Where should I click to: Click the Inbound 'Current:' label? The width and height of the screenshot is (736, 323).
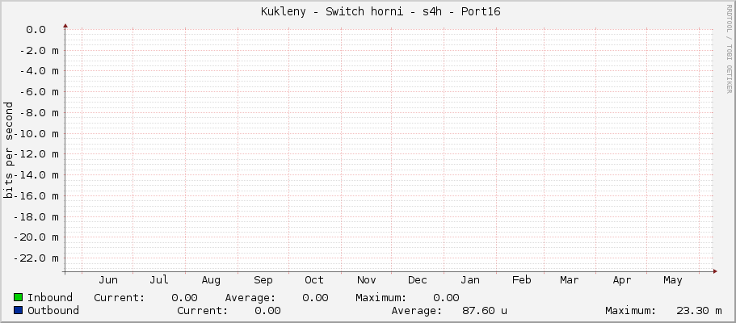(120, 298)
